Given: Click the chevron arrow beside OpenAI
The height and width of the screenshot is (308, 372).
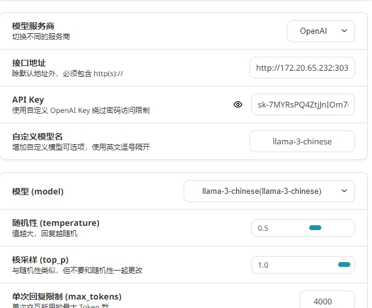Looking at the screenshot, I should [x=344, y=31].
